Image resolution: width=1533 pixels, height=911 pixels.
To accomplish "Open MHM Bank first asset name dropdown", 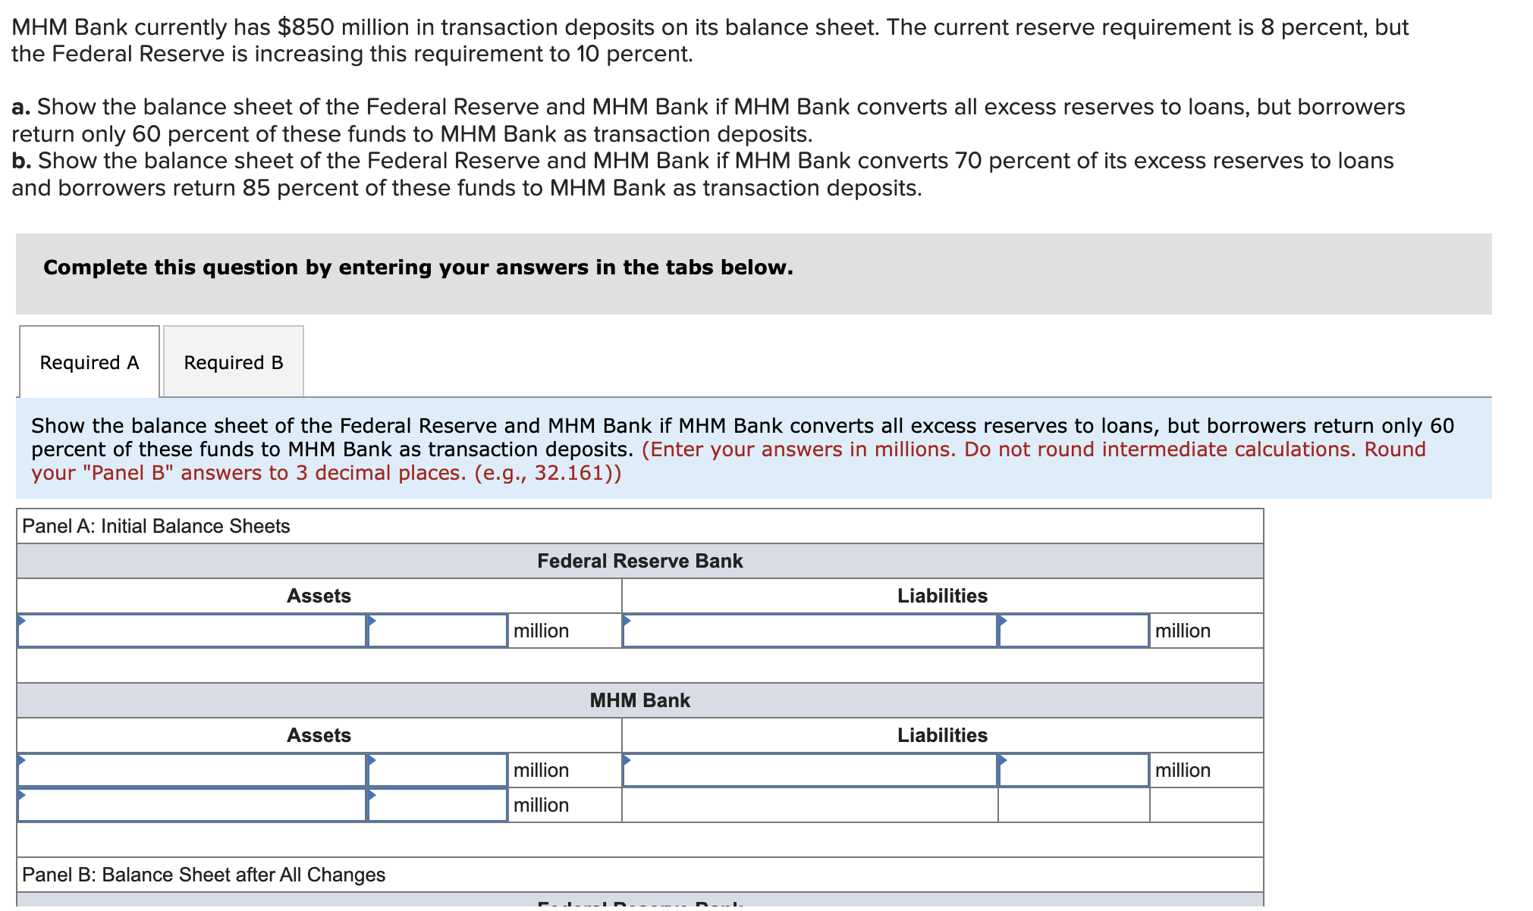I will (192, 770).
